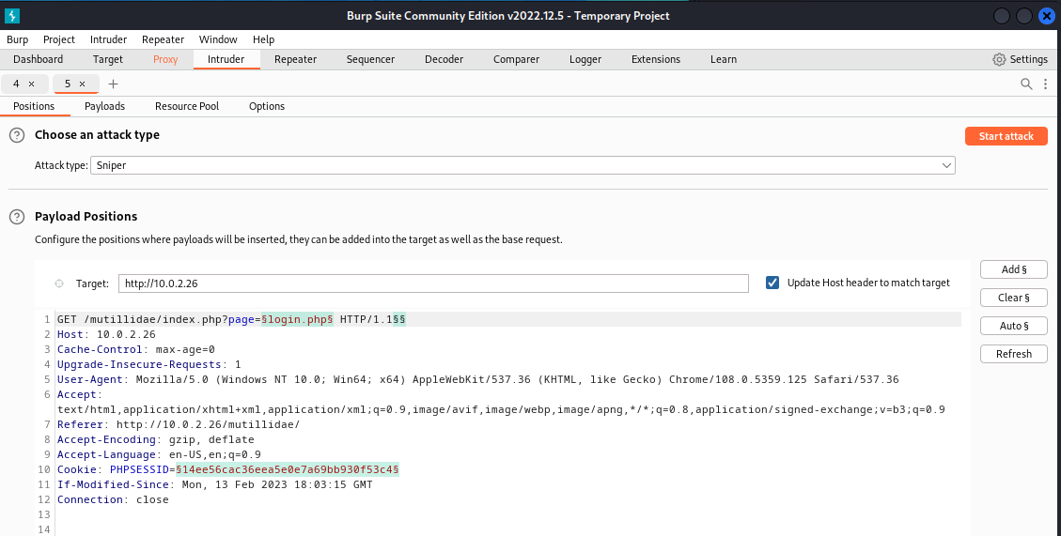Open the Settings gear icon

[999, 59]
